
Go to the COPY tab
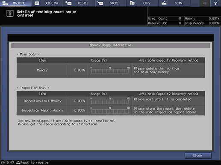click(143, 3)
